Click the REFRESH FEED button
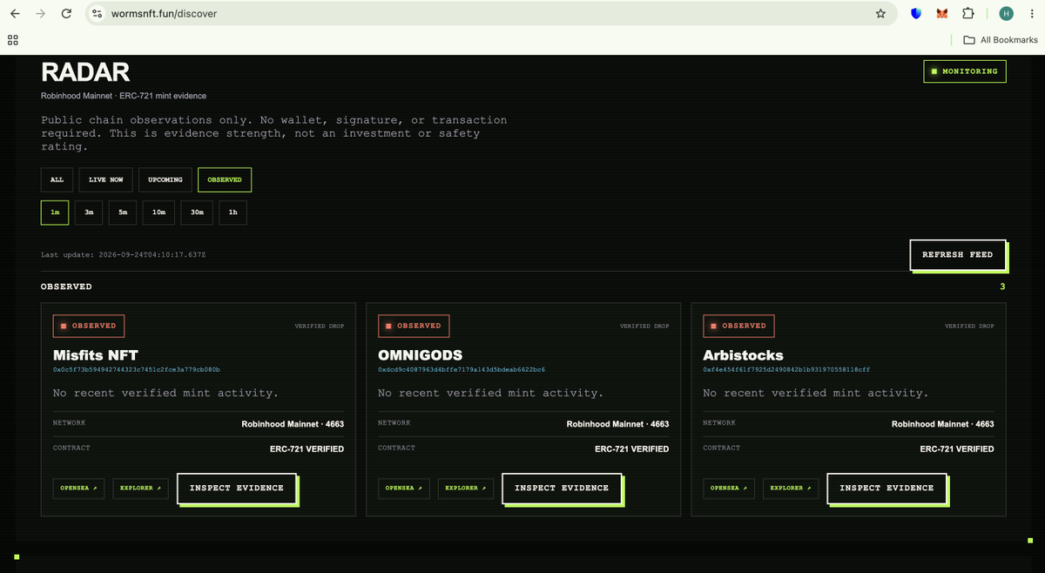The height and width of the screenshot is (573, 1045). [x=957, y=254]
